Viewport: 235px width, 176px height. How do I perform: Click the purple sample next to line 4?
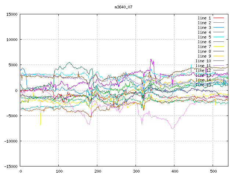pos(218,32)
